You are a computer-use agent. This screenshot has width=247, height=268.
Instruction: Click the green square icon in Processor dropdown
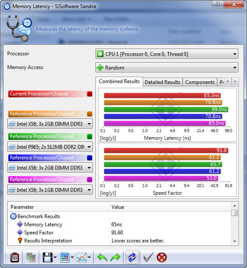[x=100, y=54]
